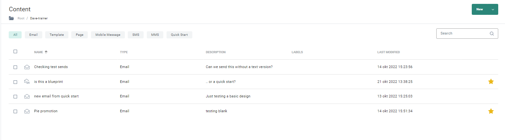The height and width of the screenshot is (140, 505).
Task: Click the gold star on Pie promotion
Action: point(491,111)
